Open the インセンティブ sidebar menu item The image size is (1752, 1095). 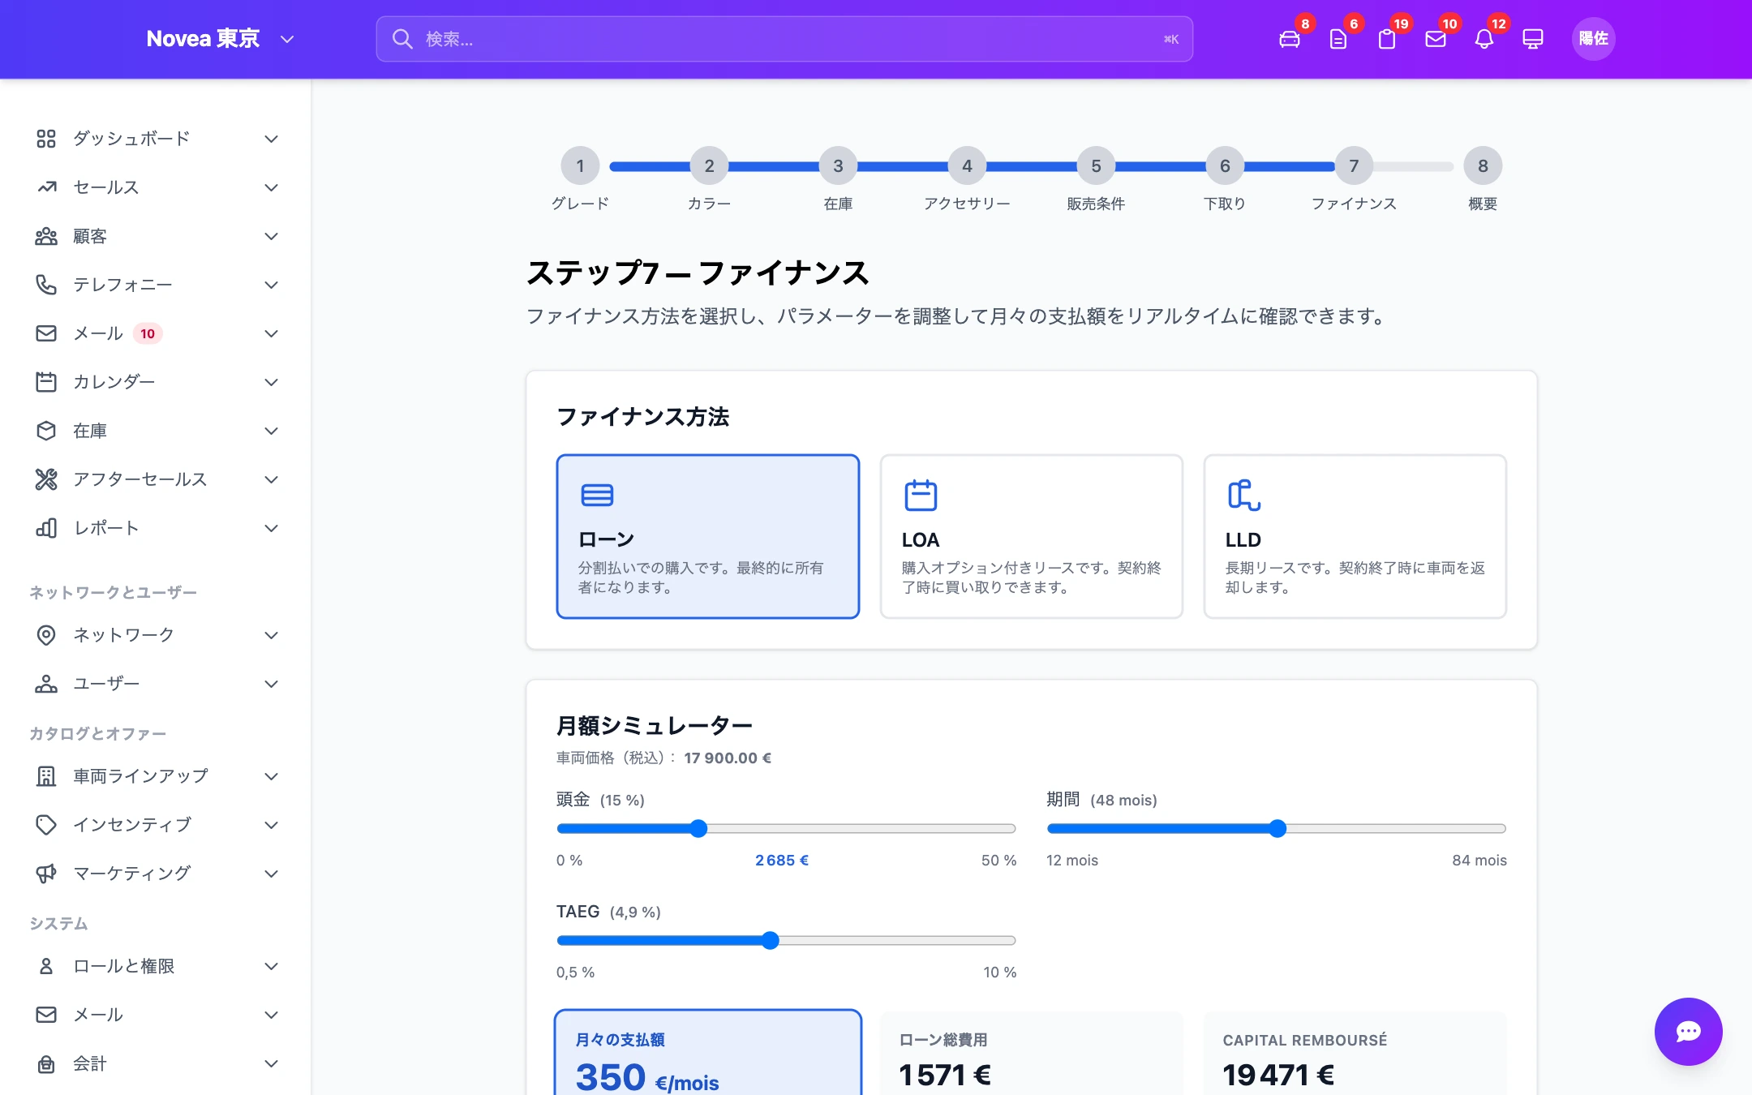click(157, 825)
